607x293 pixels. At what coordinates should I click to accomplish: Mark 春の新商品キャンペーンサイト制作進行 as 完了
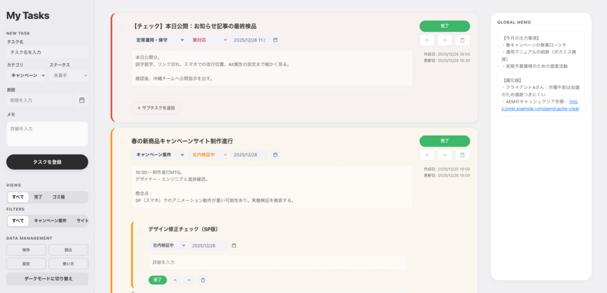pos(445,141)
